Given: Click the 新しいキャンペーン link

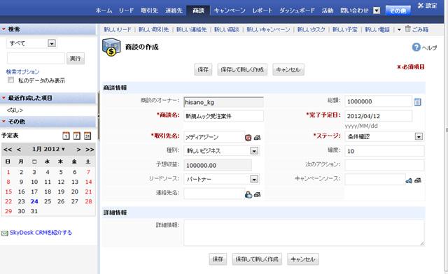Looking at the screenshot, I should (x=268, y=29).
